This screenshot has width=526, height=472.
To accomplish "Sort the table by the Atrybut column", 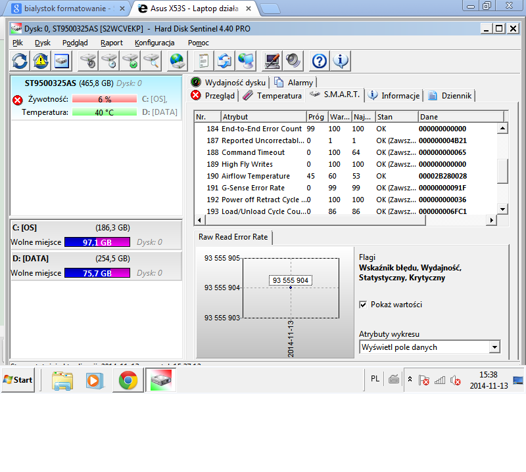I will 264,117.
